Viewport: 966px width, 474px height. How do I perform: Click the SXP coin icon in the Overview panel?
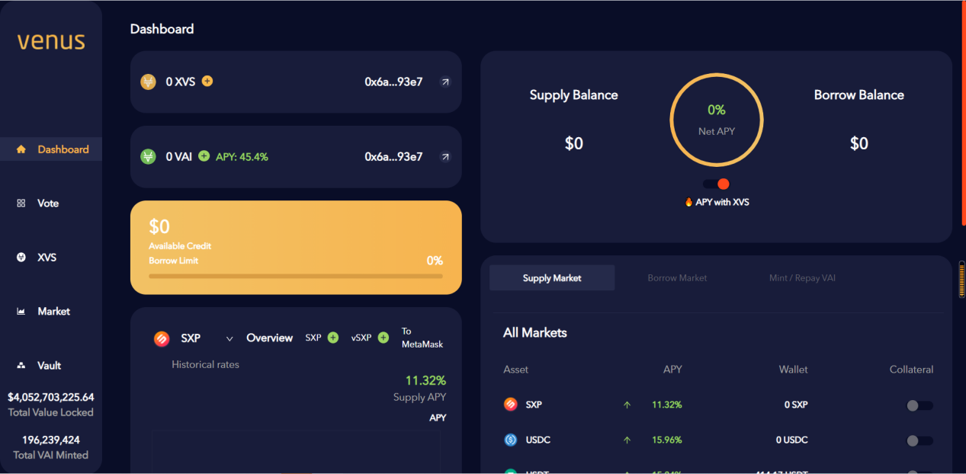[x=162, y=338]
